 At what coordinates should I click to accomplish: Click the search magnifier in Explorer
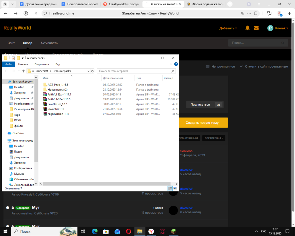[173, 71]
